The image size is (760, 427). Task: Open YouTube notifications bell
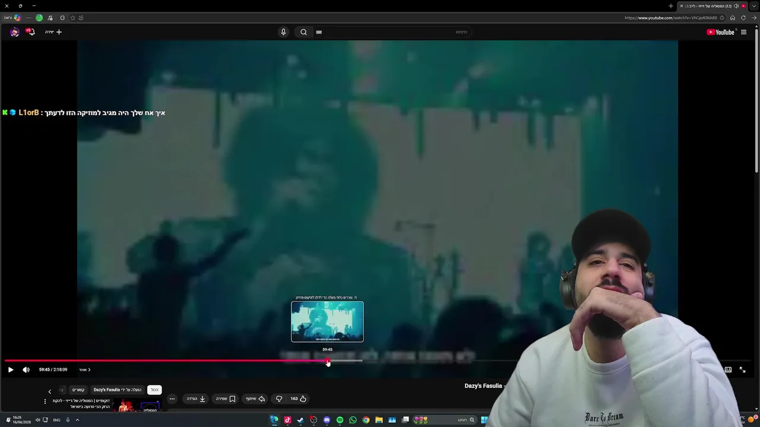[x=30, y=31]
